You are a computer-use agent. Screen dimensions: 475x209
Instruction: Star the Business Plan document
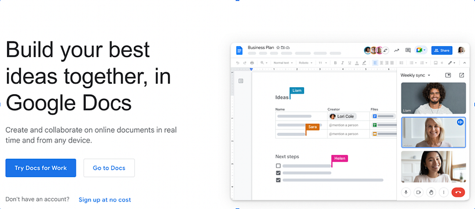pos(278,48)
